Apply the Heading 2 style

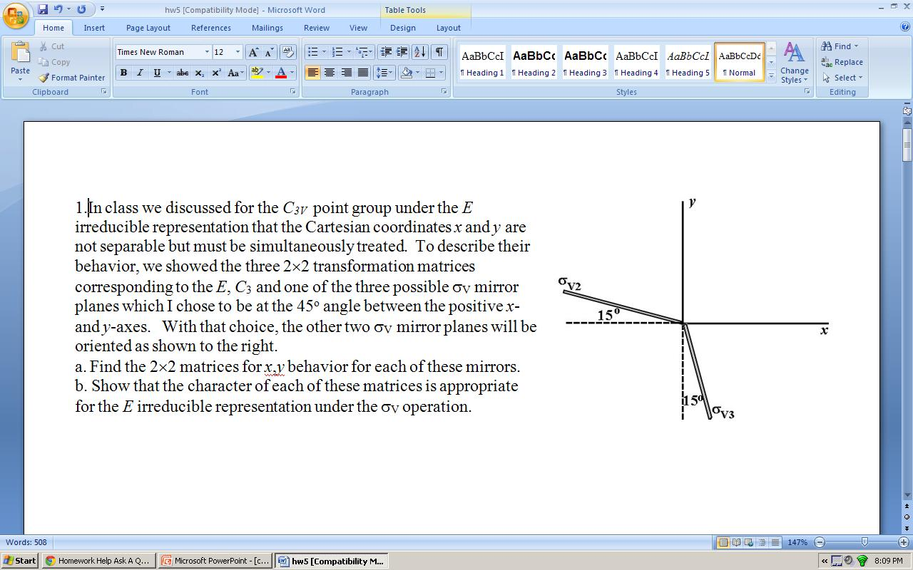(533, 61)
